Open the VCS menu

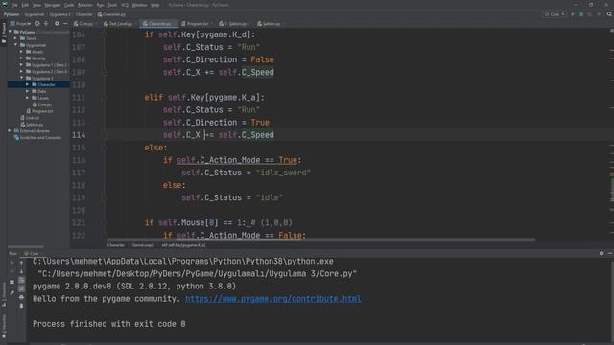pyautogui.click(x=125, y=5)
